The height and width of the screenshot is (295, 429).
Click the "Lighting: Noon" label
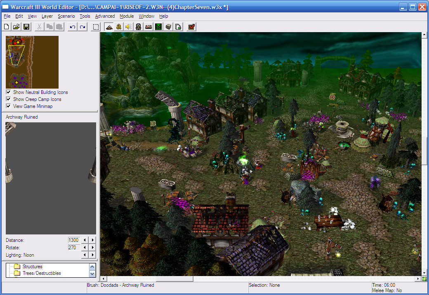(20, 255)
